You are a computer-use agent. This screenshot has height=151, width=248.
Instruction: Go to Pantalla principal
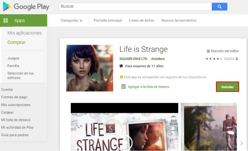[x=108, y=21]
